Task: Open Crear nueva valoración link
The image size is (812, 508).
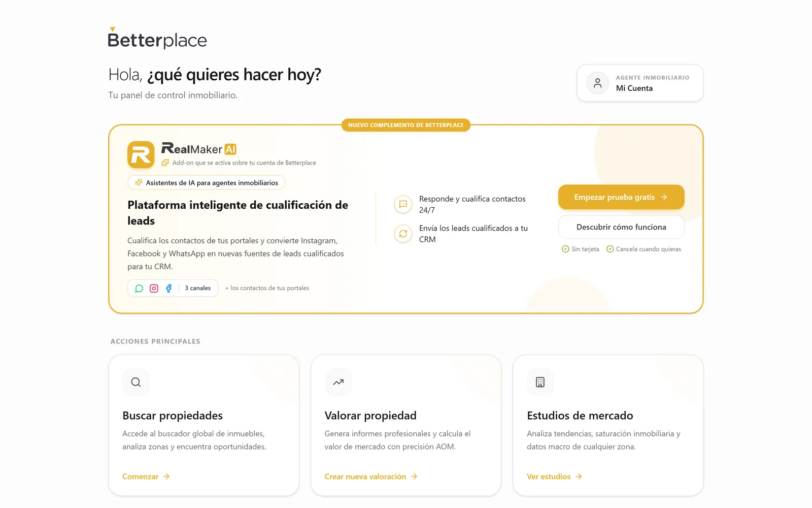Action: [x=371, y=477]
